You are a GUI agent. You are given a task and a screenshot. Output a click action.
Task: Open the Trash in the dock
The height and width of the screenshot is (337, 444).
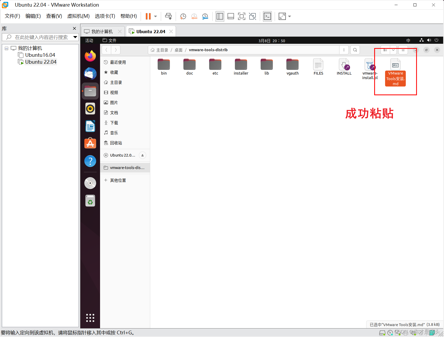coord(90,201)
